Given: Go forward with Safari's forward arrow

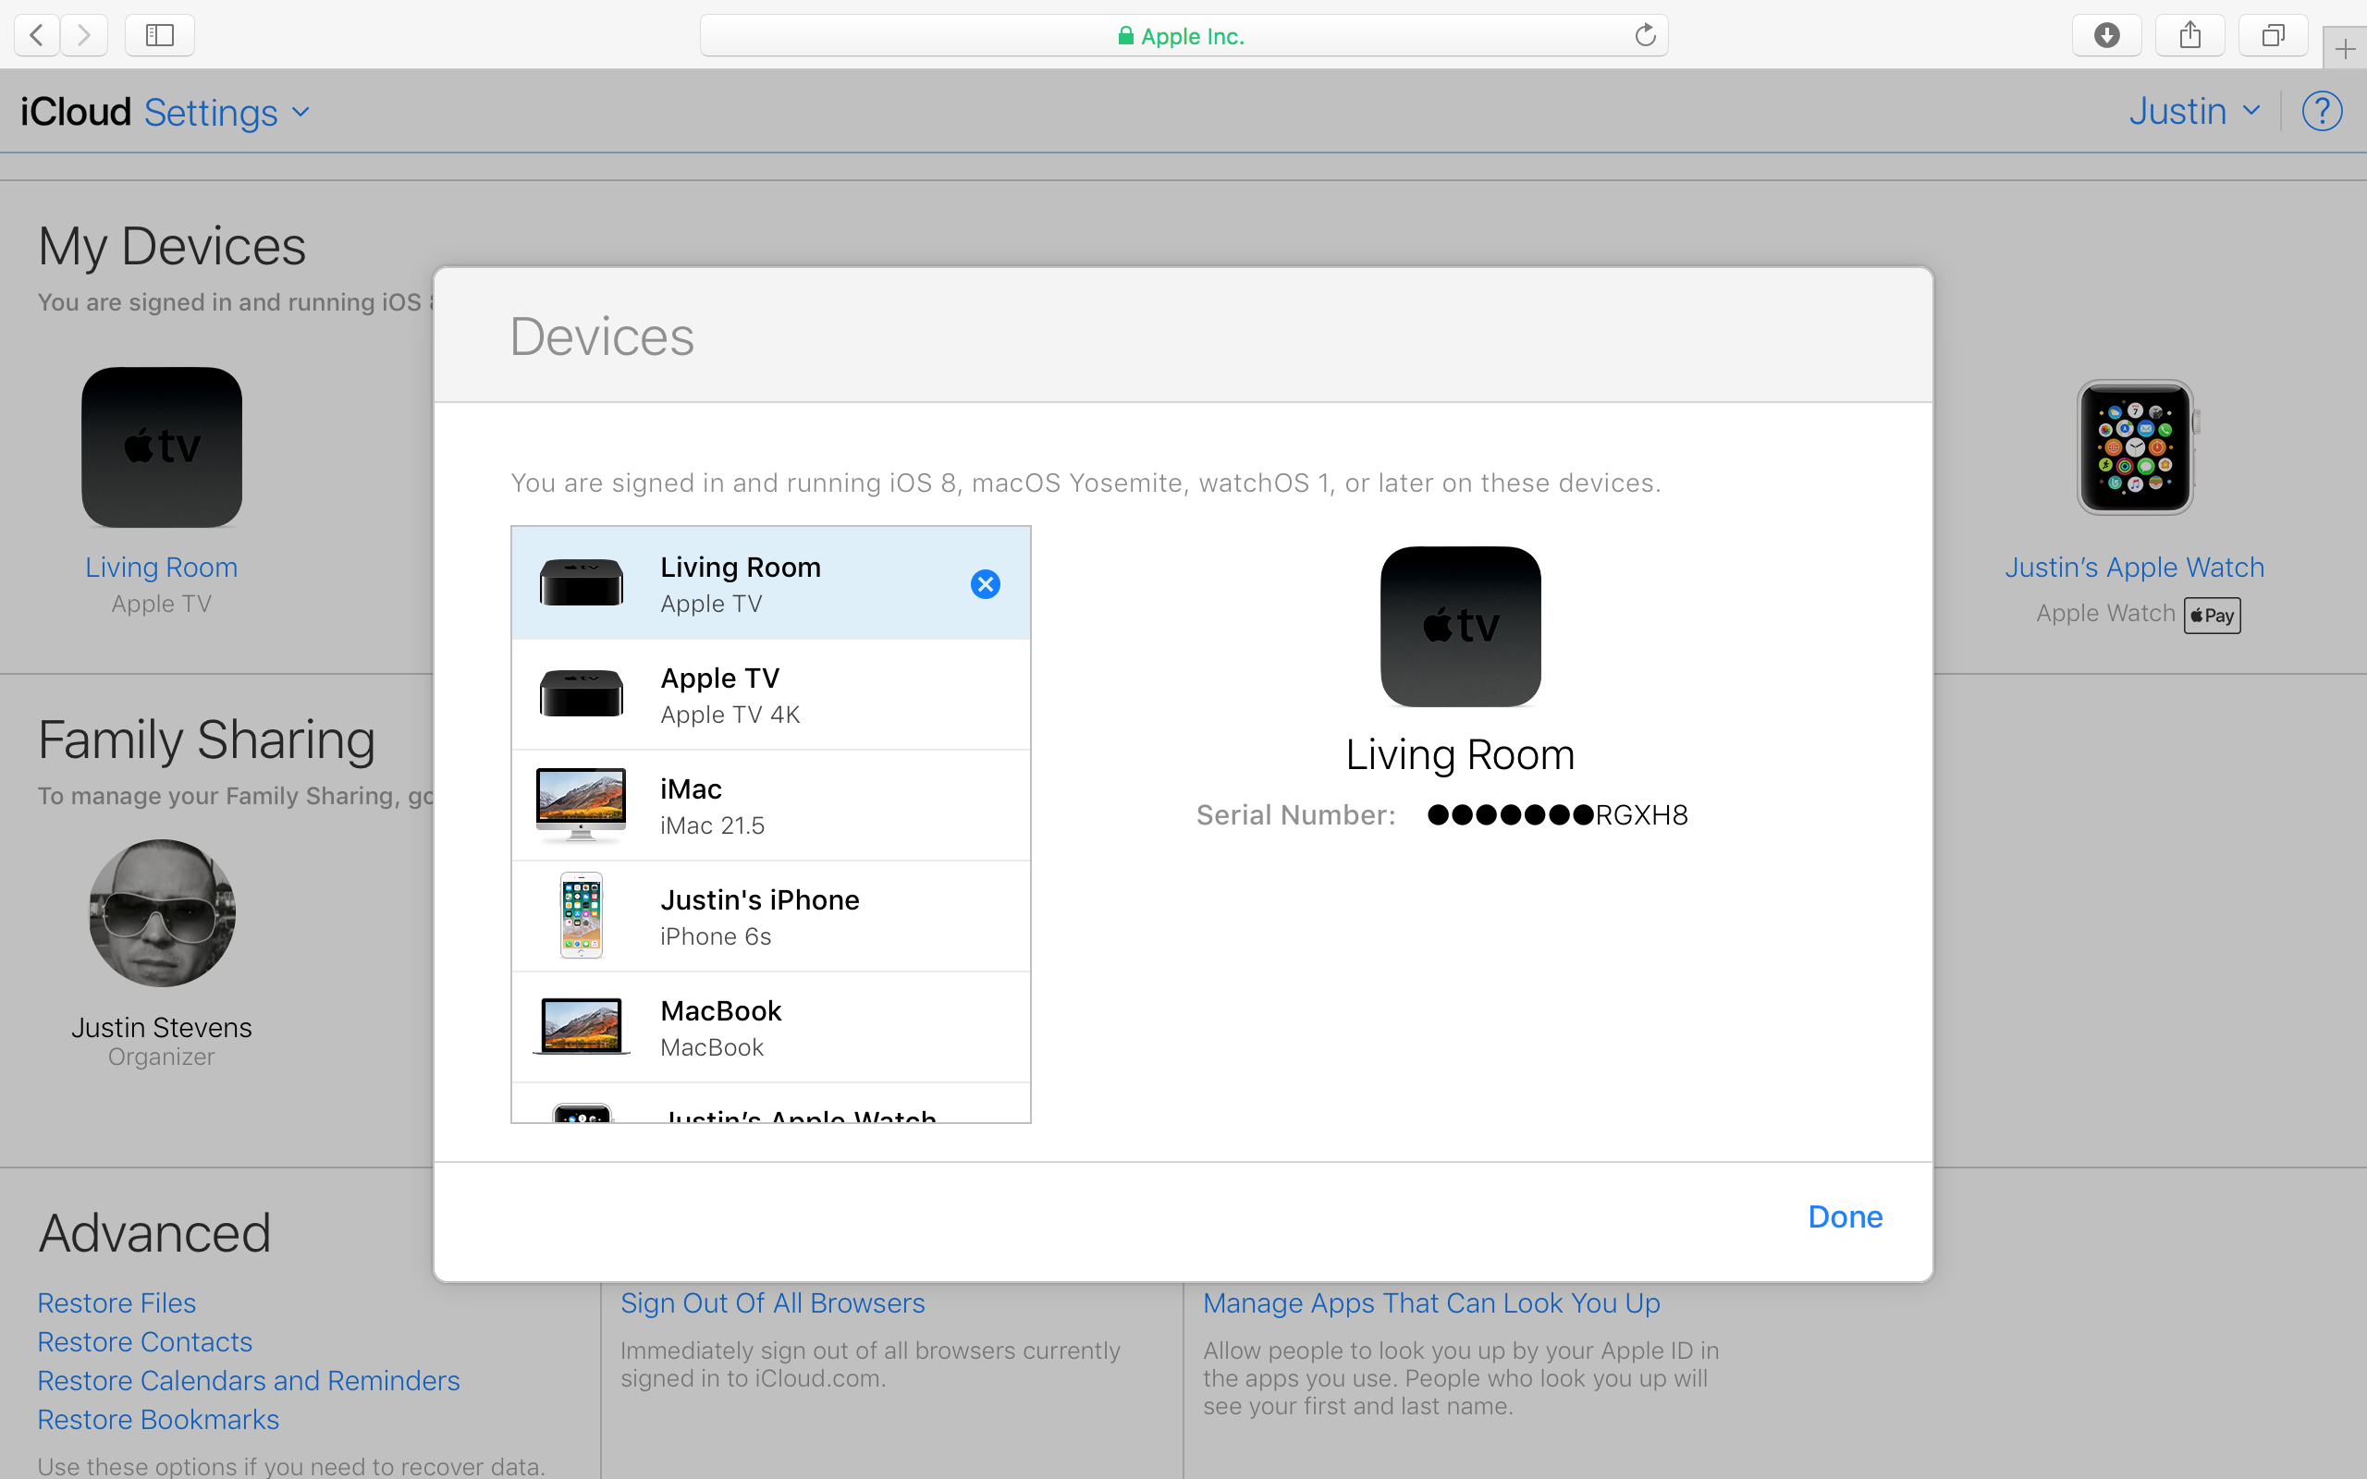Looking at the screenshot, I should click(84, 35).
